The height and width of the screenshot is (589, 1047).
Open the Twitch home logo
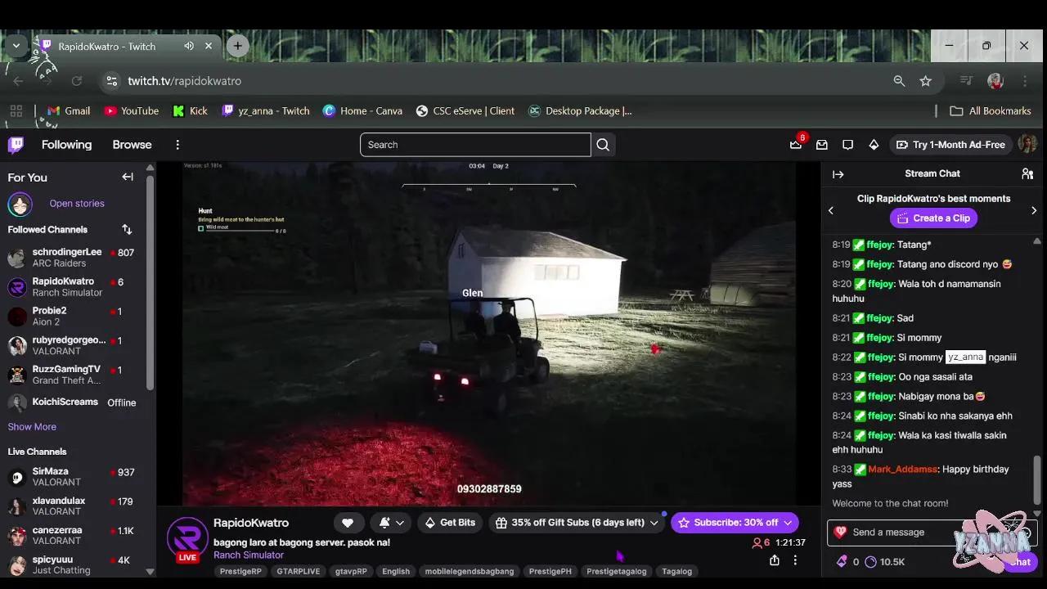tap(16, 145)
